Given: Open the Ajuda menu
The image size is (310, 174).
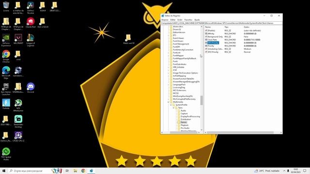Looking at the screenshot, I should pos(197,20).
